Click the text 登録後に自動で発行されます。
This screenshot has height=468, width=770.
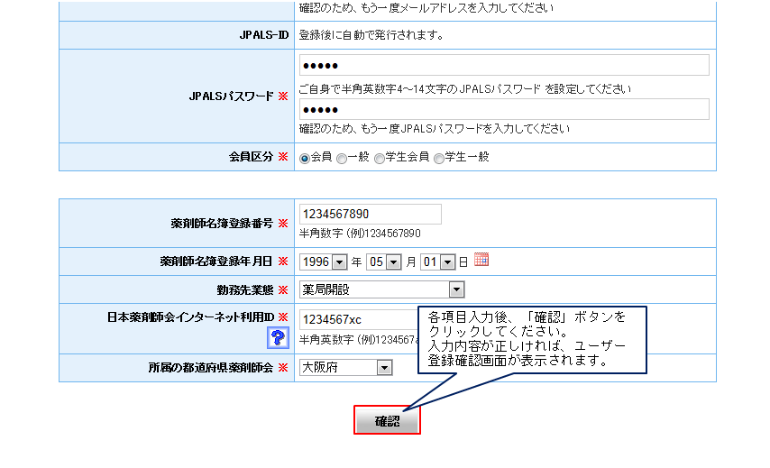371,35
